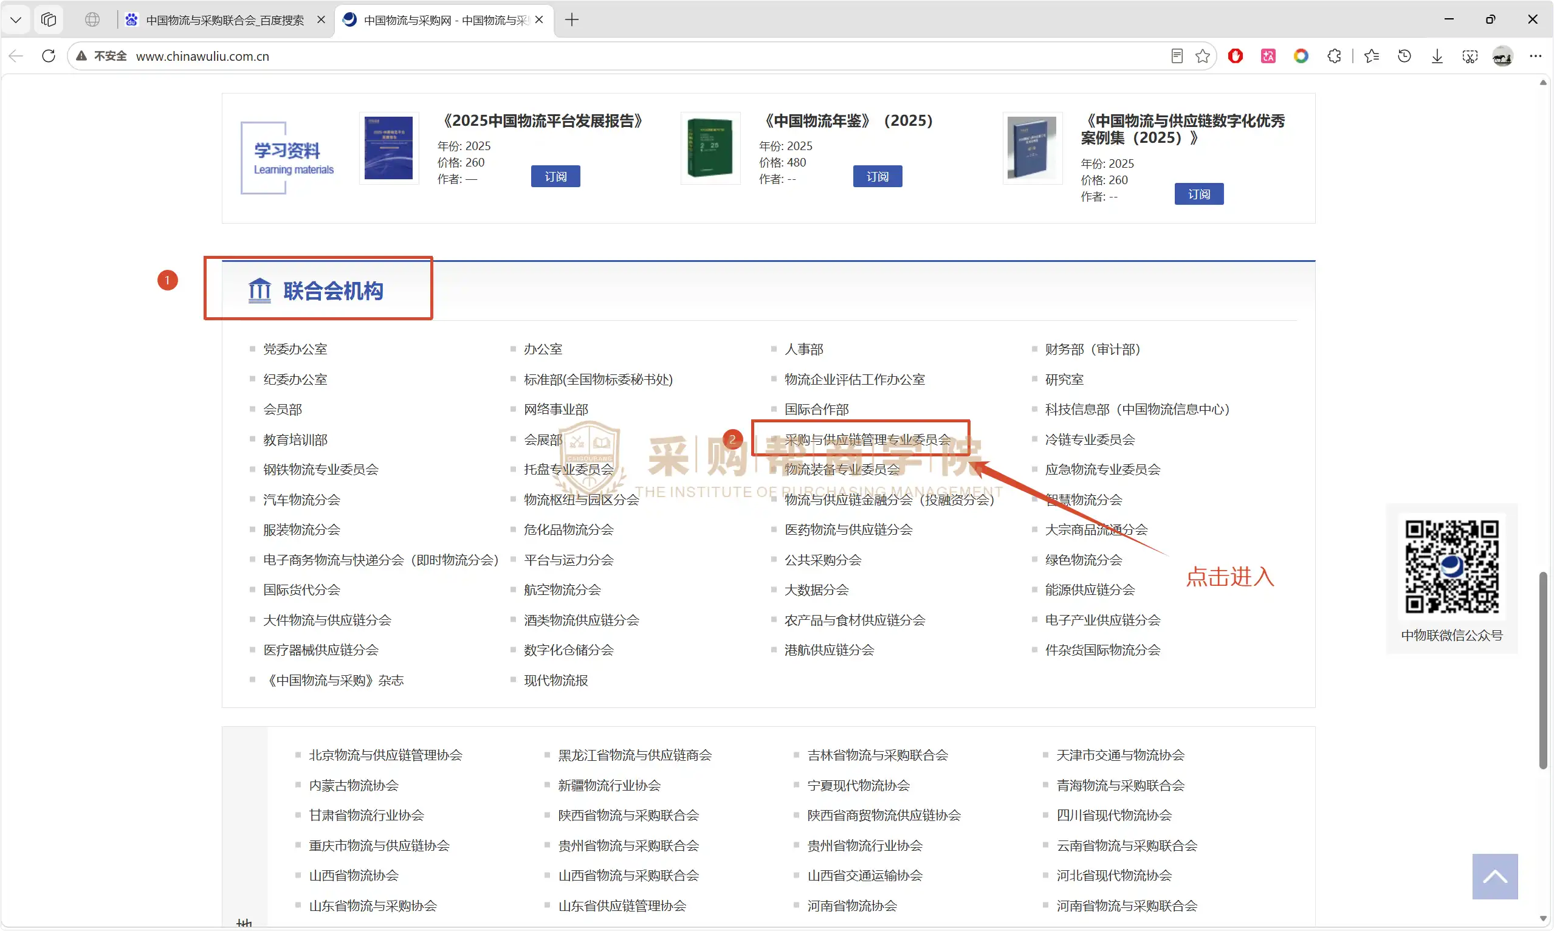Click the back-to-top arrow button
Screen dimensions: 1554x931
(1494, 876)
